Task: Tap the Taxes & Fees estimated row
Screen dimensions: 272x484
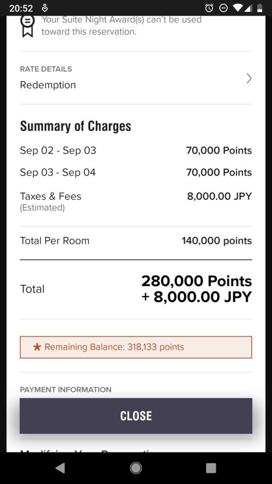Action: (x=136, y=201)
